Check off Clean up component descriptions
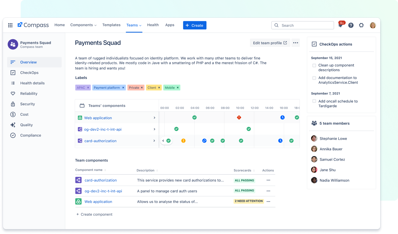The width and height of the screenshot is (398, 234). (x=314, y=66)
